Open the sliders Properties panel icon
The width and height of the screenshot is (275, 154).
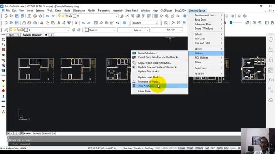[x=271, y=50]
